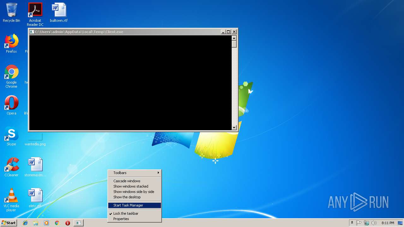This screenshot has width=404, height=227.
Task: Select the eletc.rtf desktop file
Action: pos(35,198)
